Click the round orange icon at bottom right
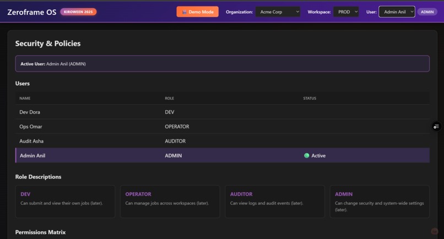 point(435,231)
